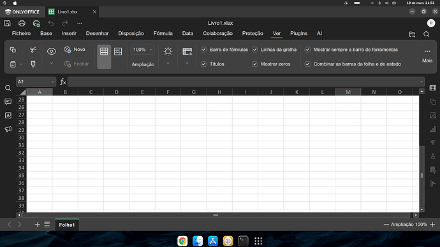Viewport: 440px width, 247px height.
Task: Open the user profile P avatar
Action: tap(431, 24)
